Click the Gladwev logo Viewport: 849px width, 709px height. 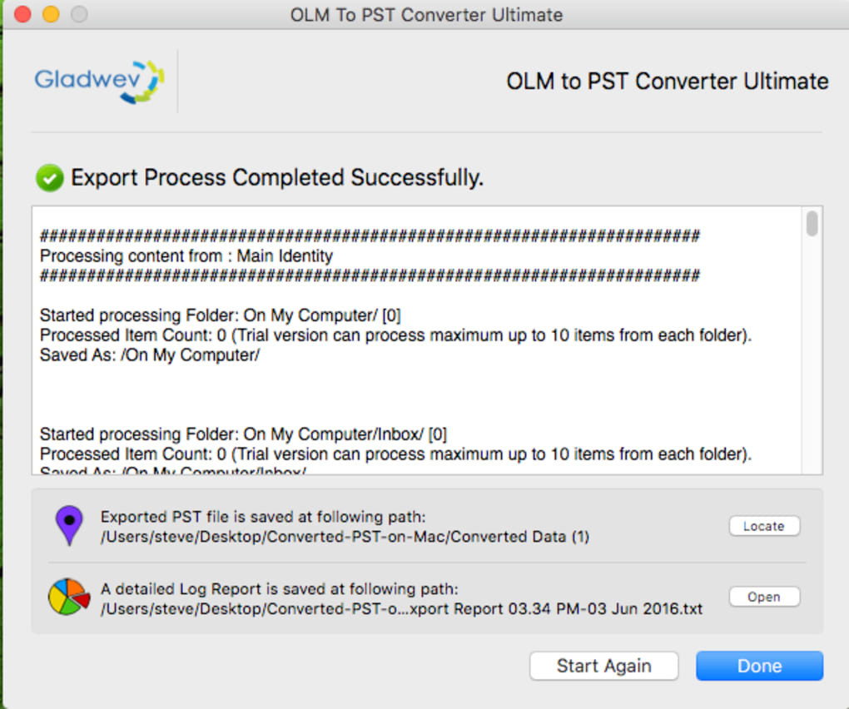[x=99, y=81]
